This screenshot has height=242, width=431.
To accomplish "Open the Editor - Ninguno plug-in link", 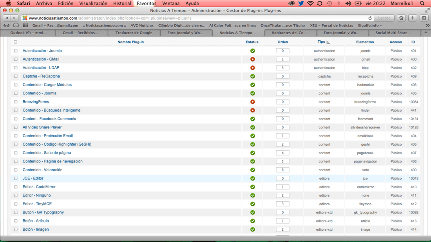I will coord(36,195).
